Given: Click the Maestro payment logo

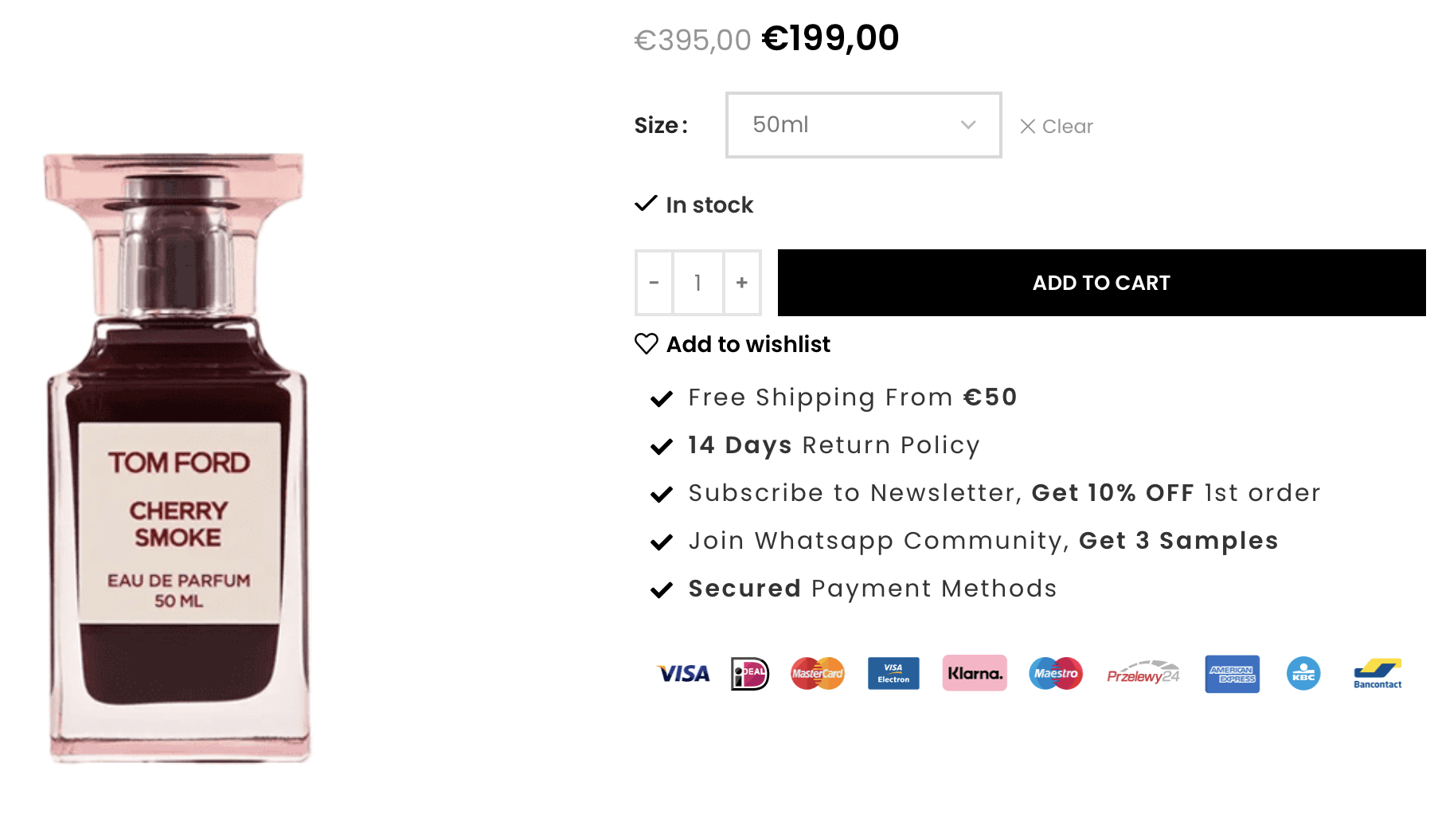Looking at the screenshot, I should click(x=1056, y=674).
